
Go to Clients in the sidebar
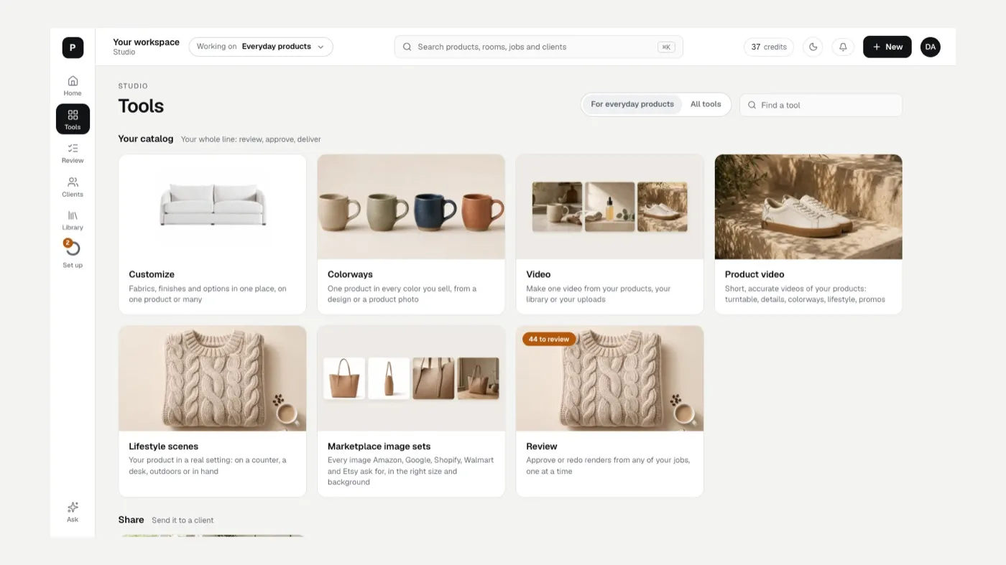tap(73, 187)
